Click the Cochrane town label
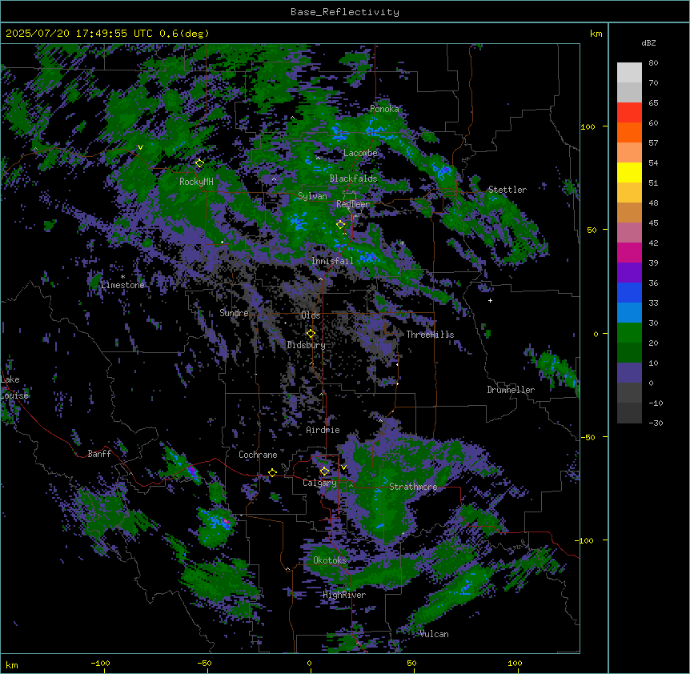The height and width of the screenshot is (674, 690). coord(258,455)
